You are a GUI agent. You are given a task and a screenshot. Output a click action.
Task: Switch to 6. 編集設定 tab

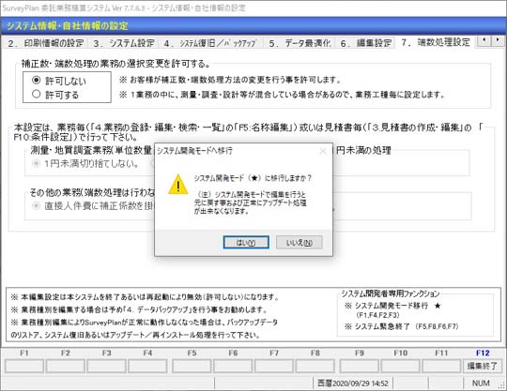[366, 43]
